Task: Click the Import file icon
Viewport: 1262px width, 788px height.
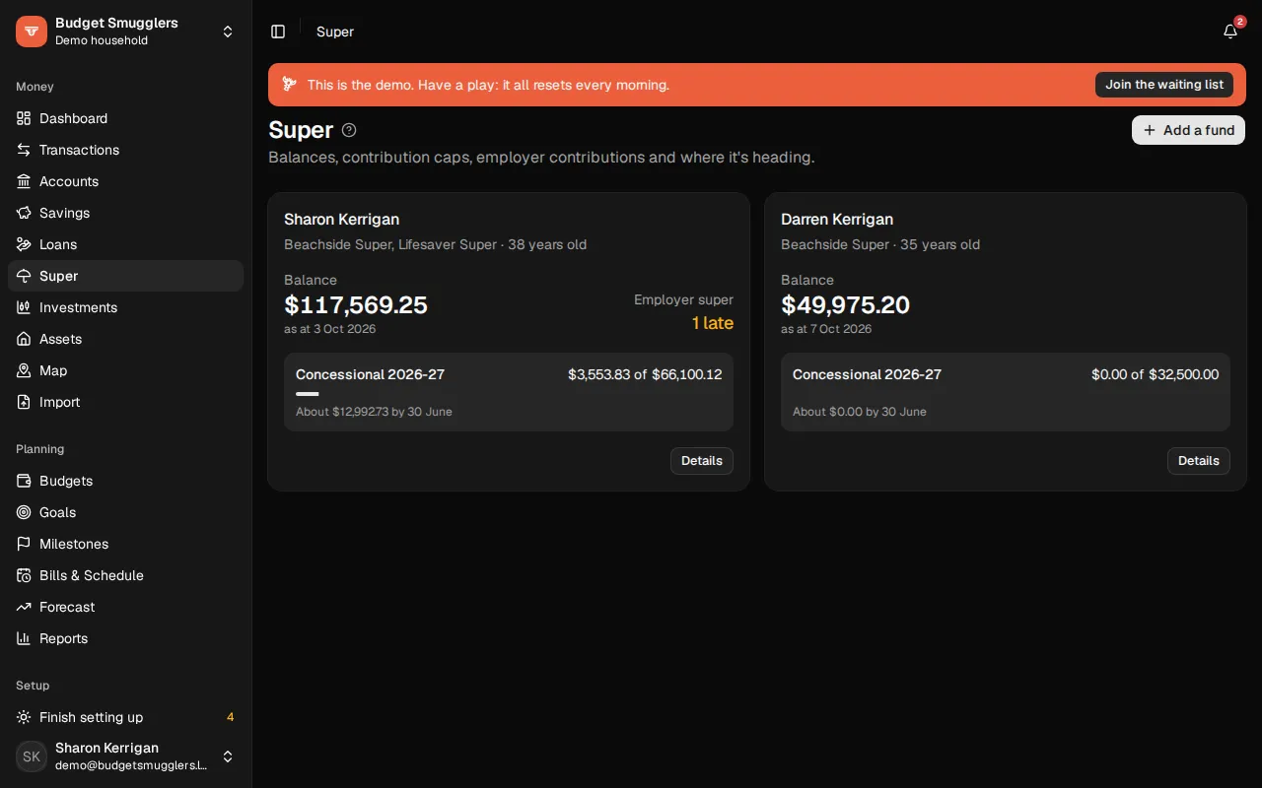Action: click(24, 402)
